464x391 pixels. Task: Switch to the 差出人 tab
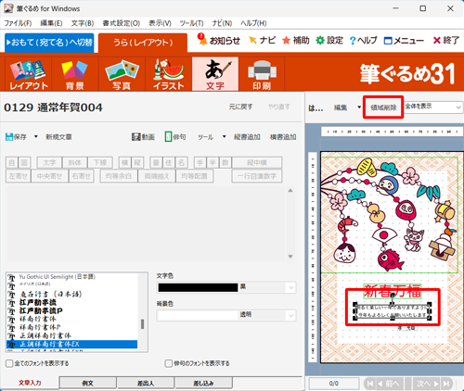146,383
